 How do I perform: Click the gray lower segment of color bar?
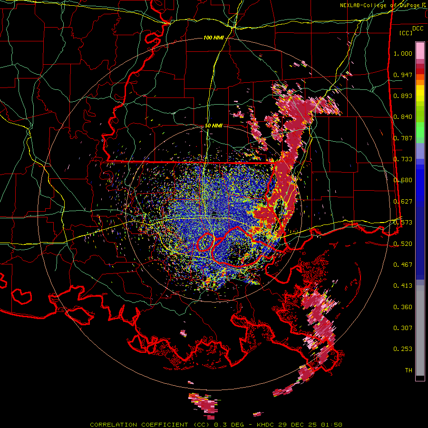click(x=420, y=331)
